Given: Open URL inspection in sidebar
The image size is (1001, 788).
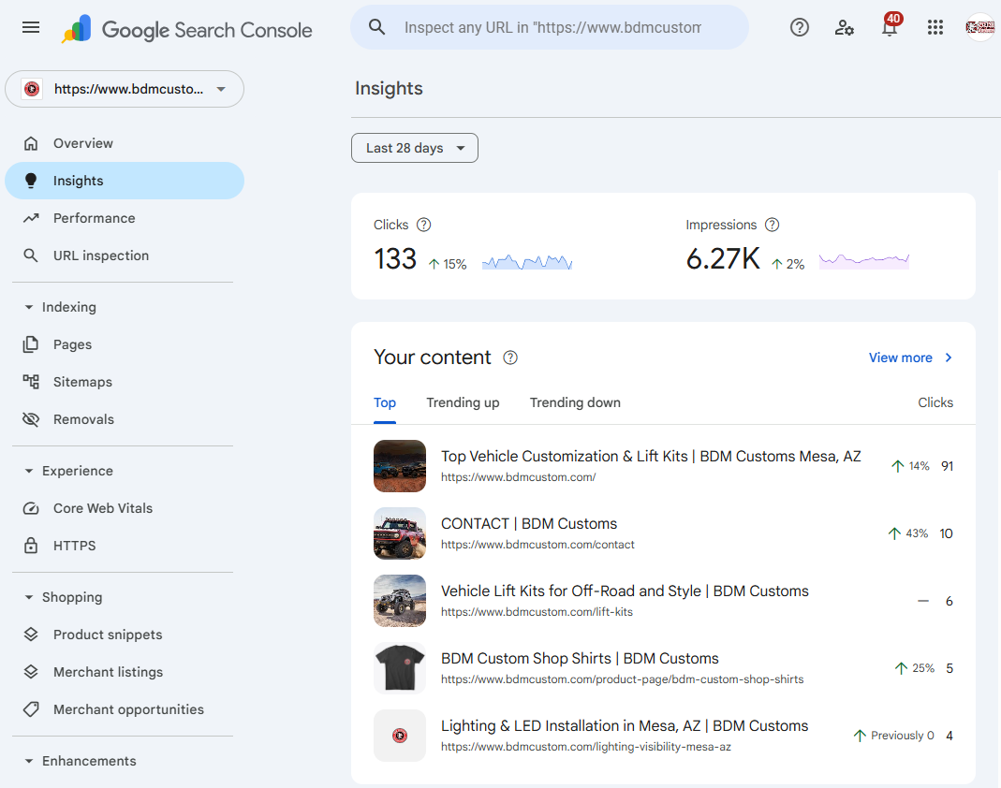Looking at the screenshot, I should (x=125, y=255).
